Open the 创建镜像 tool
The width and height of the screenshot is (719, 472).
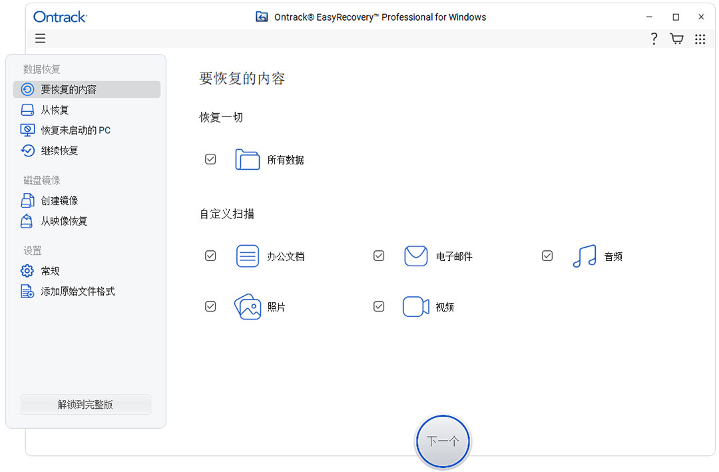(27, 200)
